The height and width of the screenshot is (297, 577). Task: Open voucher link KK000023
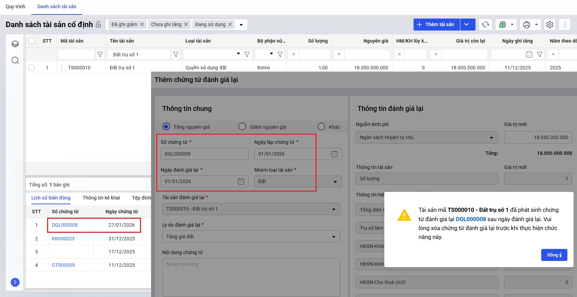[x=63, y=239]
